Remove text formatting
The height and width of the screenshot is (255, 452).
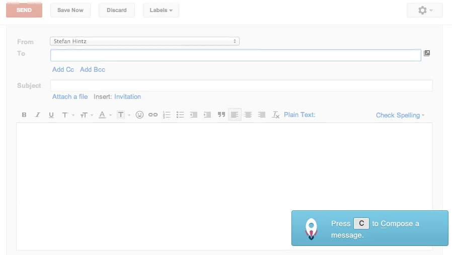(x=276, y=115)
